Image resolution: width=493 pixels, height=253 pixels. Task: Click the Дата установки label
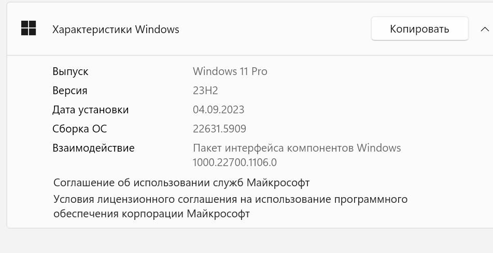click(x=91, y=110)
